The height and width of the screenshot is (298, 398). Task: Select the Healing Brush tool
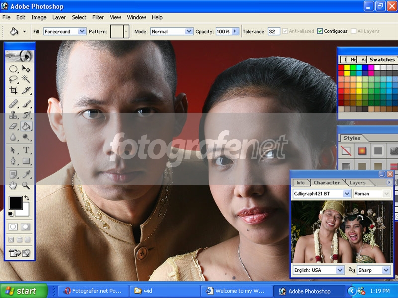tap(13, 104)
